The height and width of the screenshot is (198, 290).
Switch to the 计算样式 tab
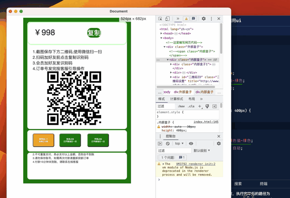click(x=176, y=99)
